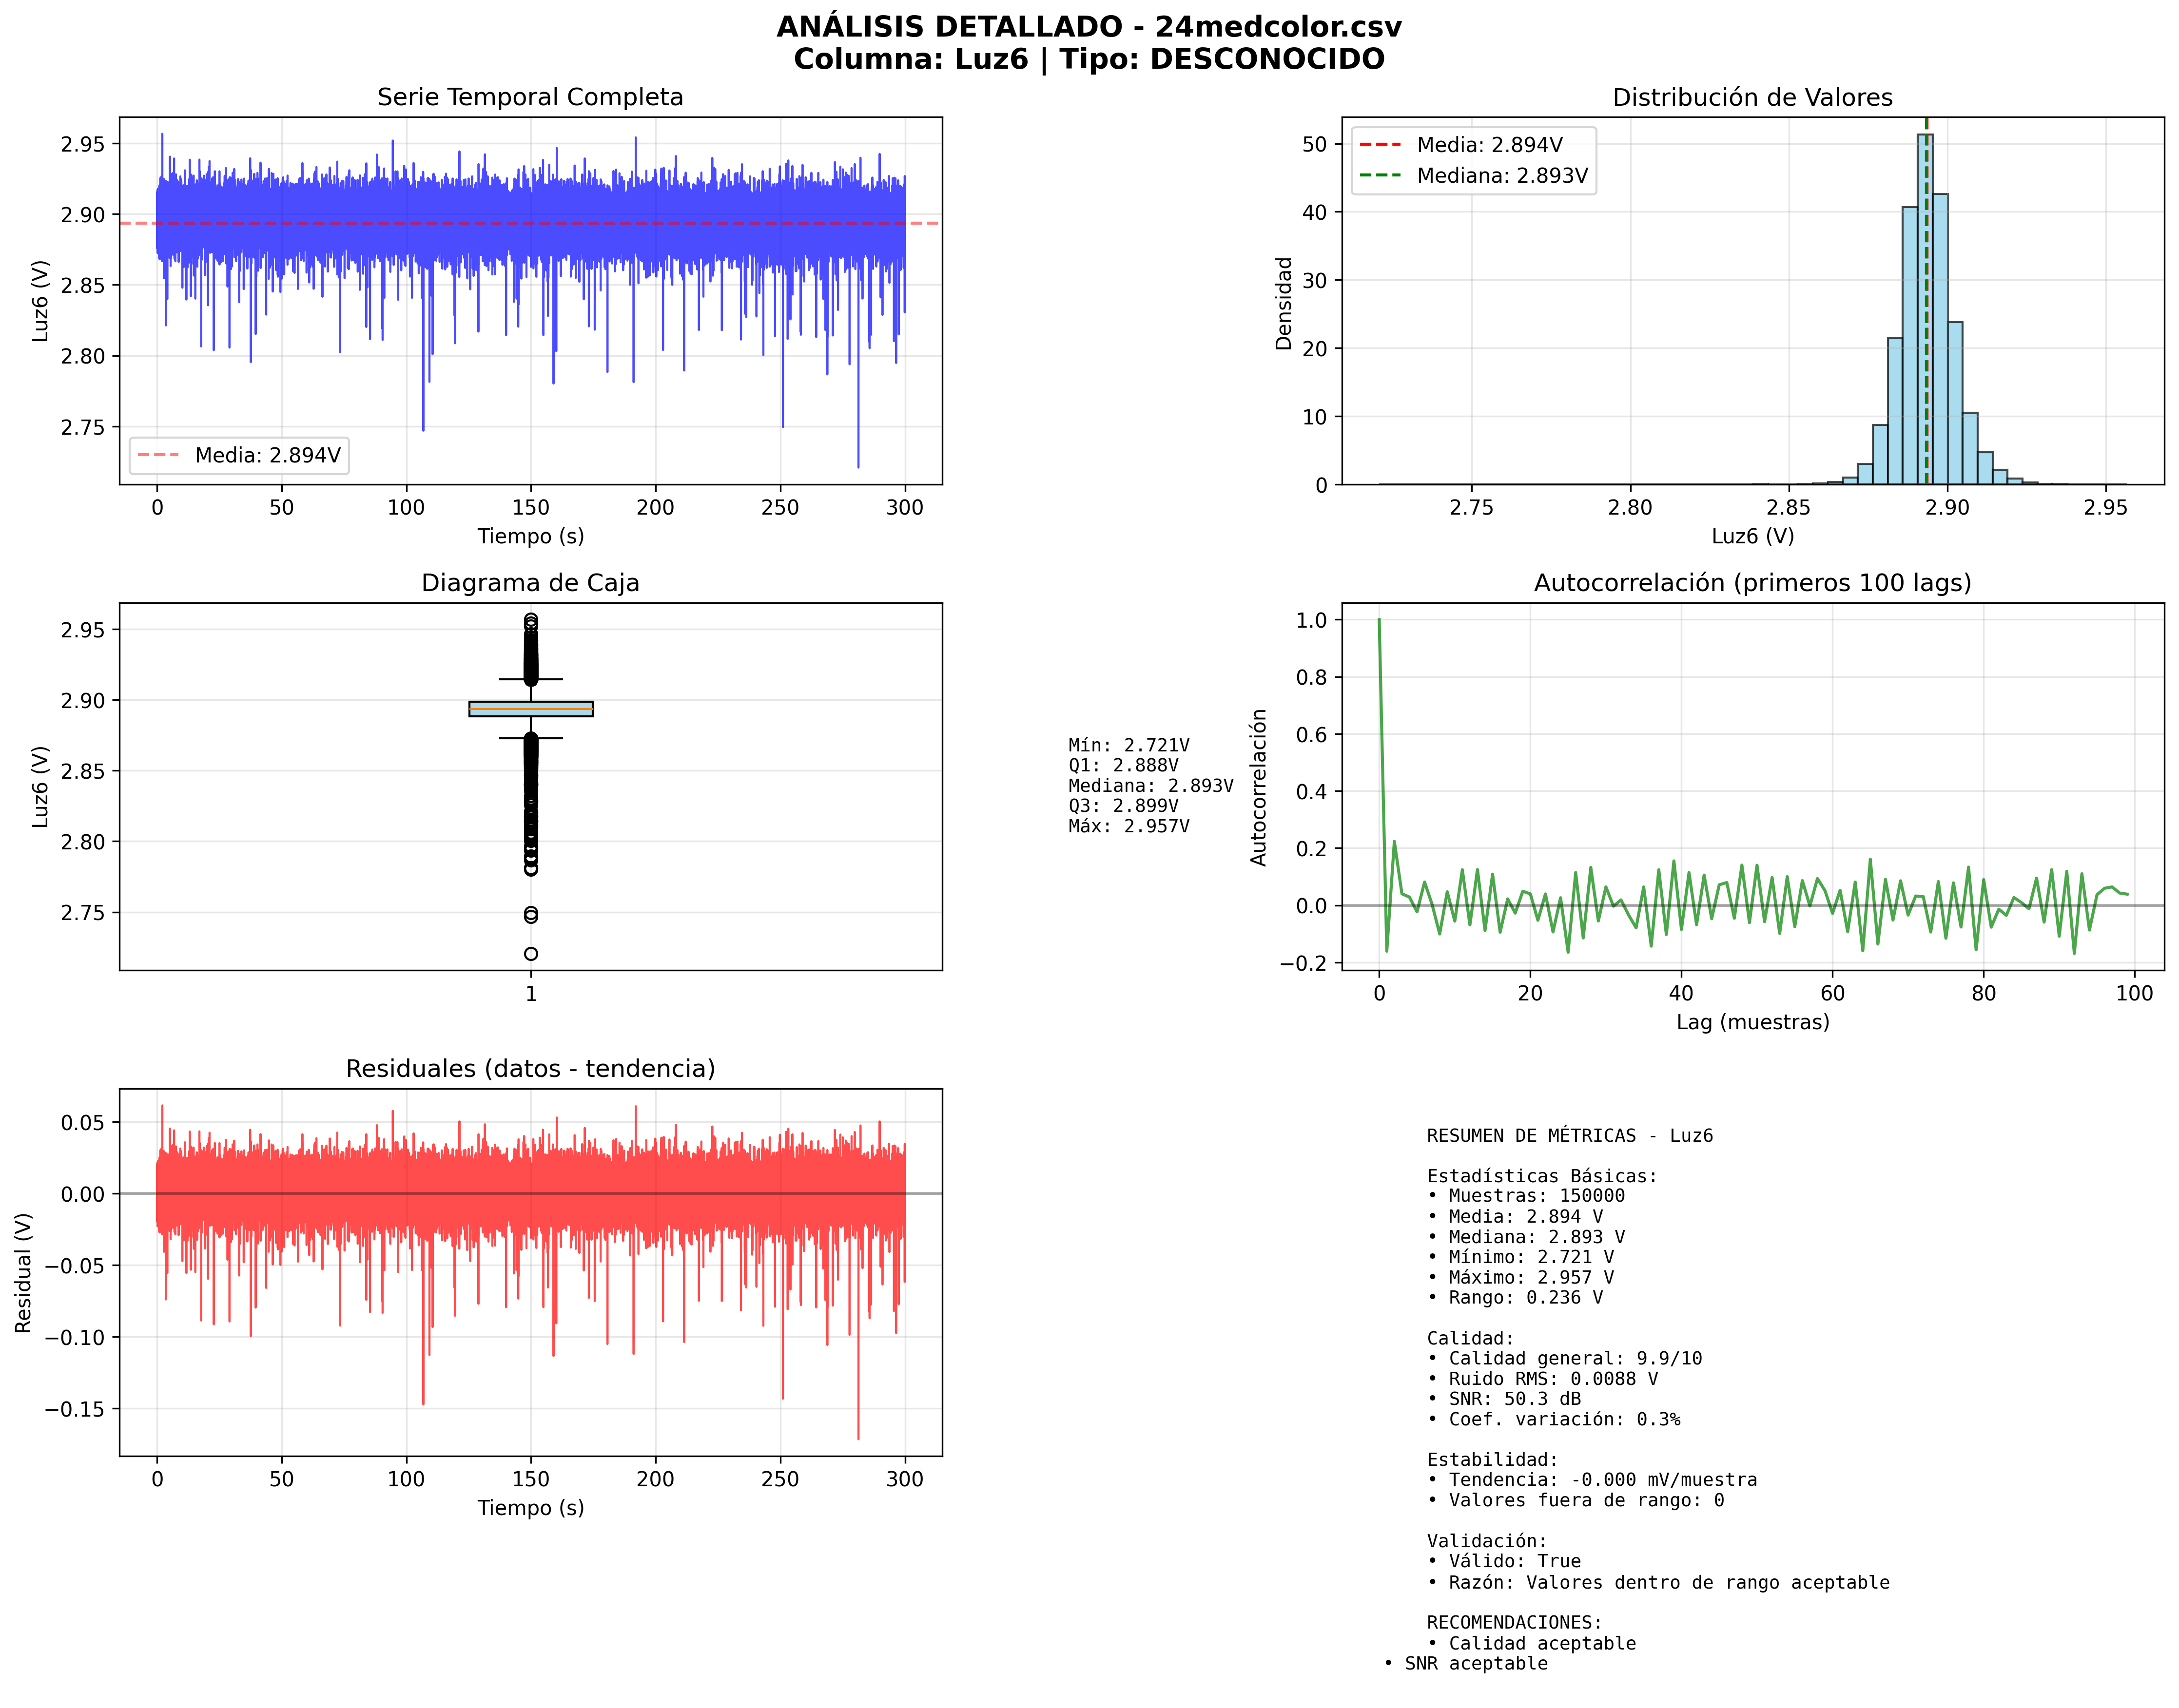This screenshot has height=1708, width=2179.
Task: Click the 'Densidad' y-axis label
Action: tap(1283, 303)
